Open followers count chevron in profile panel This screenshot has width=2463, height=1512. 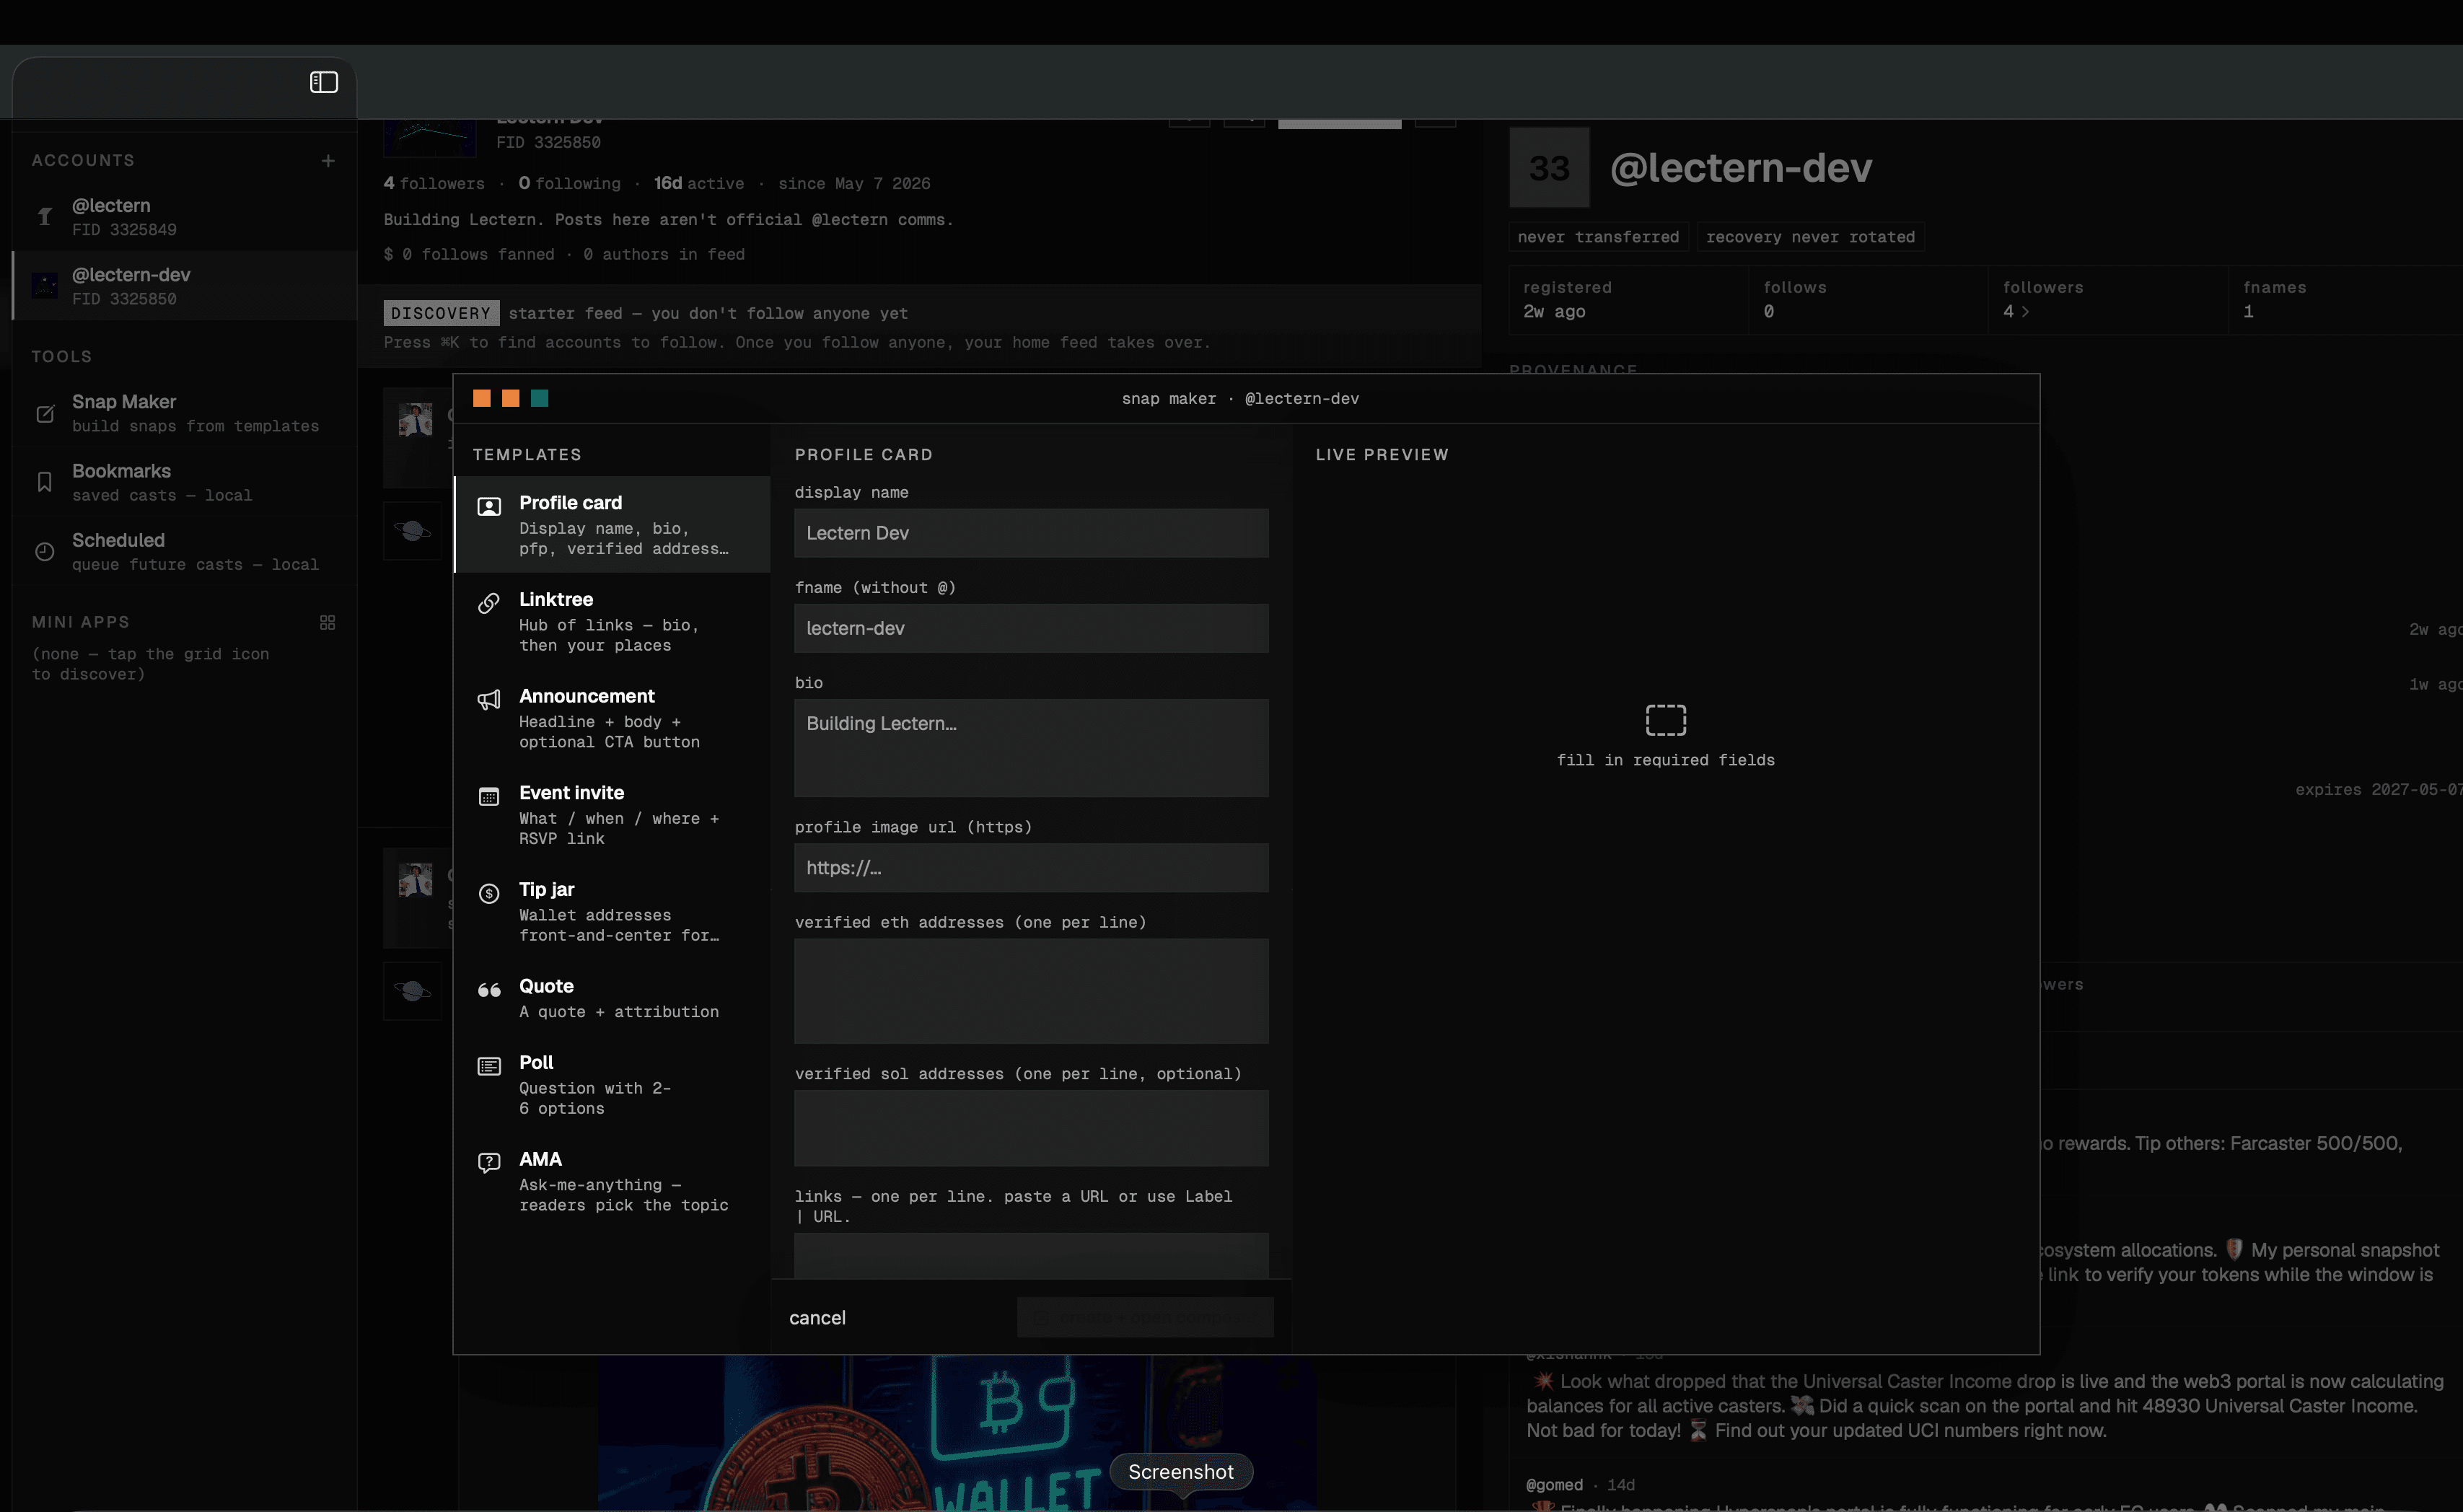click(2025, 312)
